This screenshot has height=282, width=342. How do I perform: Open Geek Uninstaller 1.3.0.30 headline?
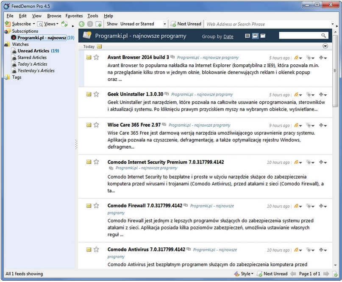tap(136, 94)
